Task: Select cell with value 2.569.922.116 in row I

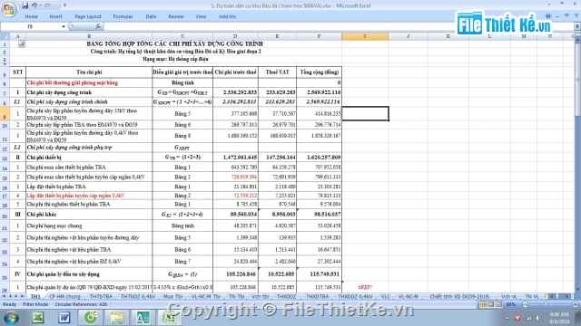Action: [319, 92]
